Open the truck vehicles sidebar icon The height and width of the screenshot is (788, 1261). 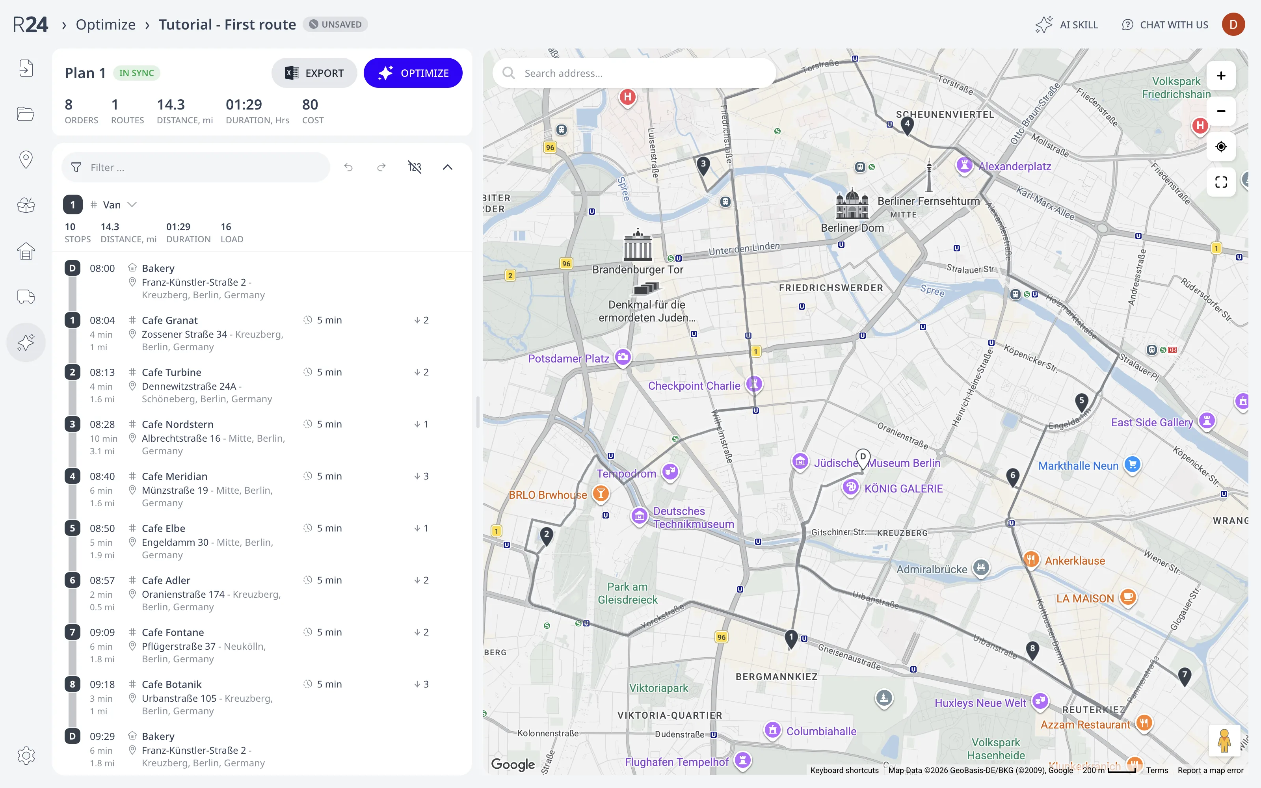[26, 297]
